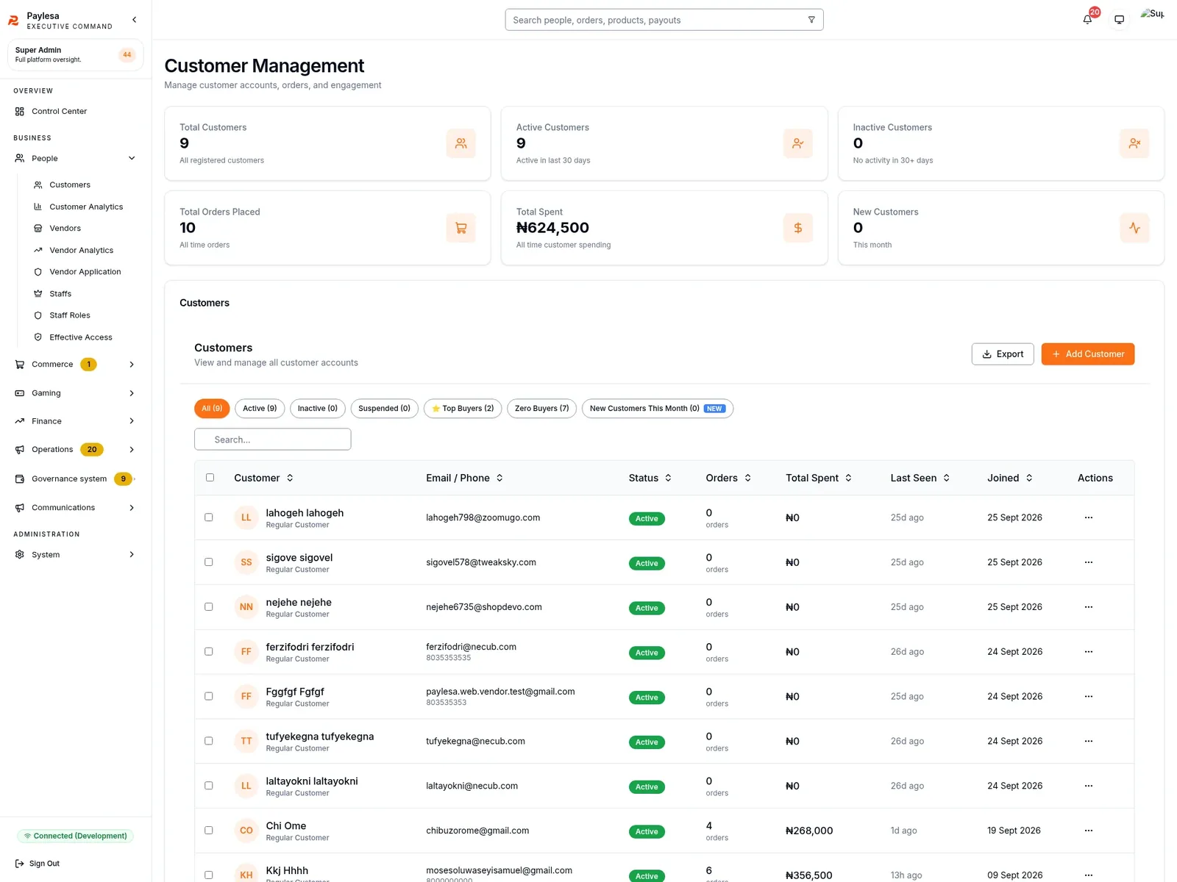This screenshot has height=882, width=1177.
Task: Select the Inactive (0) filter tab
Action: coord(318,409)
